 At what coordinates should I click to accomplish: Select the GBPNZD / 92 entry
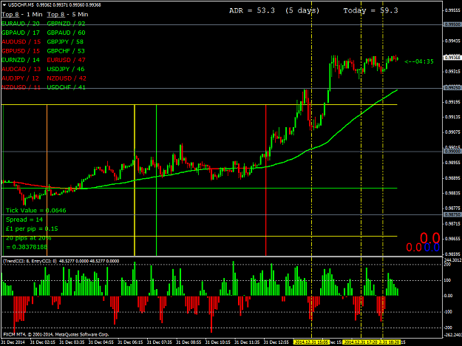click(x=66, y=24)
